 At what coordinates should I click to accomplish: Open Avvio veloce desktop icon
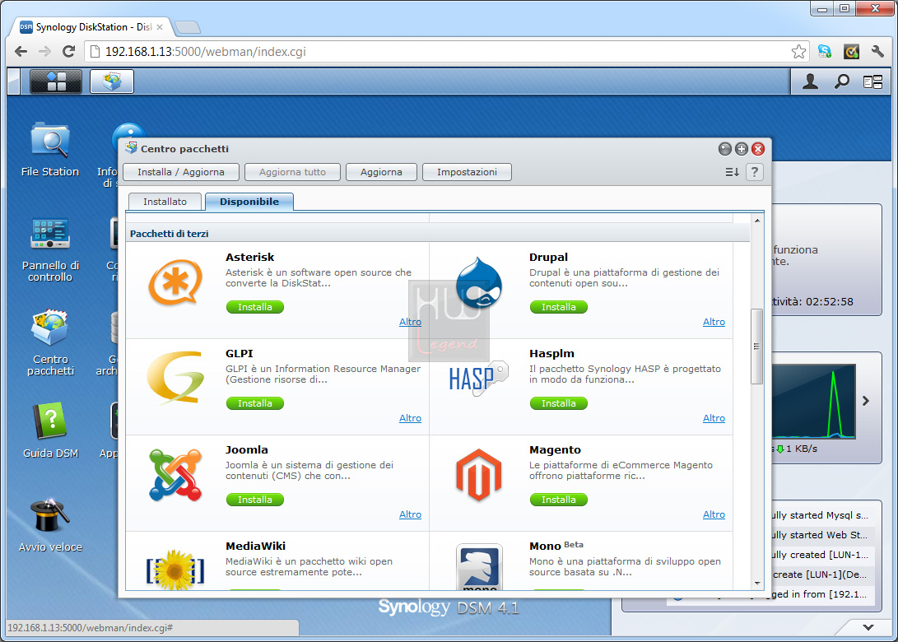pos(50,515)
